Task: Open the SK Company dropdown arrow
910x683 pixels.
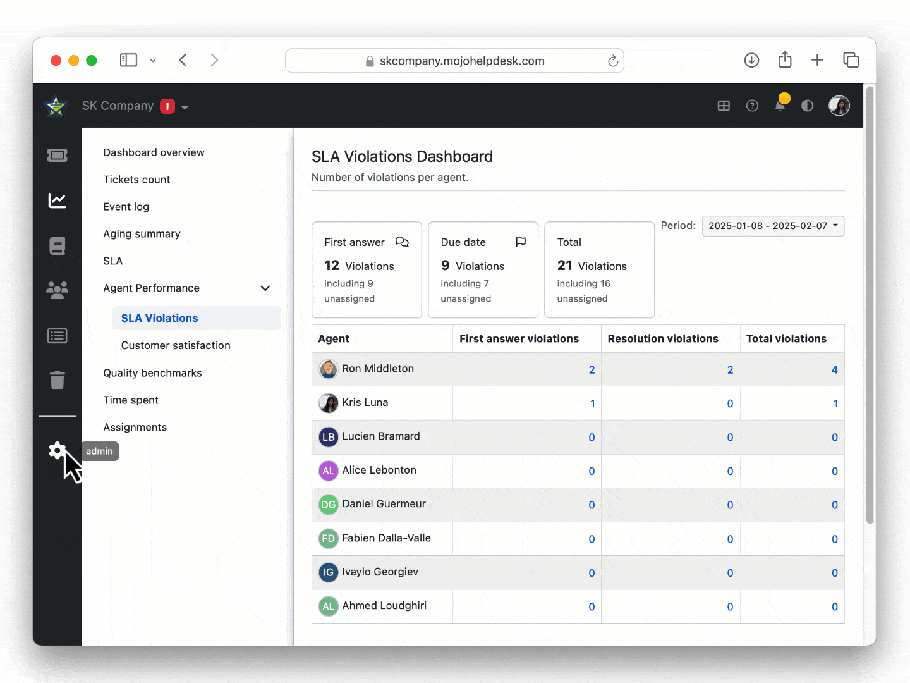Action: 185,108
